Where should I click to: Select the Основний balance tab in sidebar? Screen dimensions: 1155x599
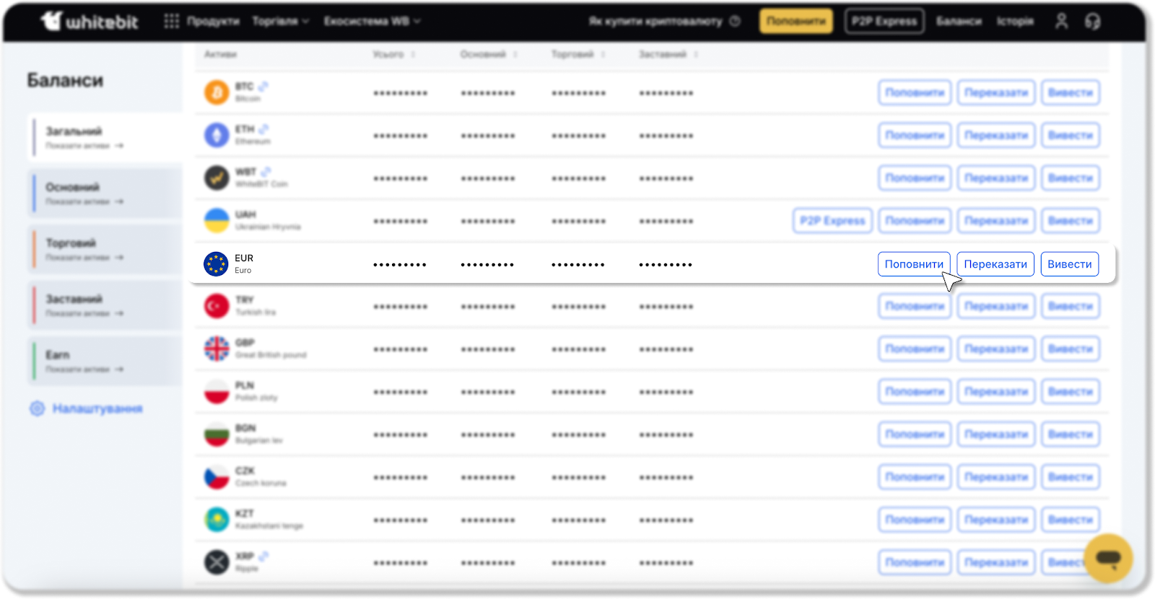(105, 193)
